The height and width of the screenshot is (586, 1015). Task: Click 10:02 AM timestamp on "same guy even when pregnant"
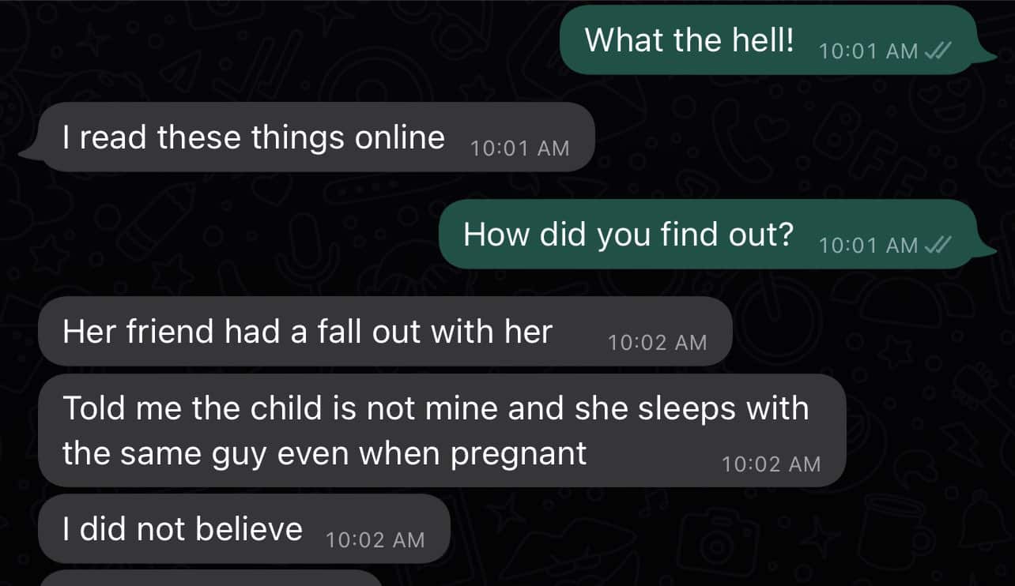pos(772,464)
